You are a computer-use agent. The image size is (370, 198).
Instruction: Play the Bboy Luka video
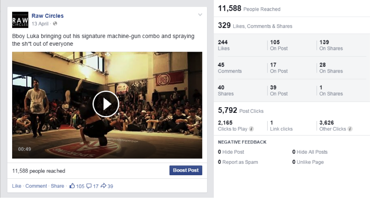[106, 104]
